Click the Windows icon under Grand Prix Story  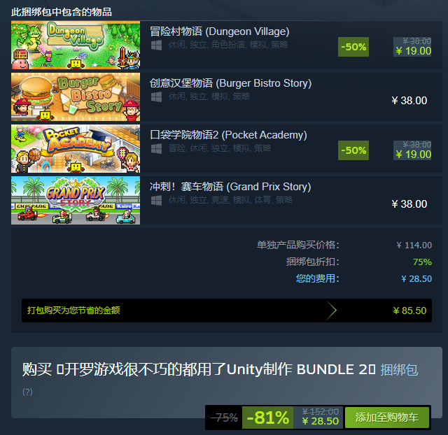click(x=156, y=201)
